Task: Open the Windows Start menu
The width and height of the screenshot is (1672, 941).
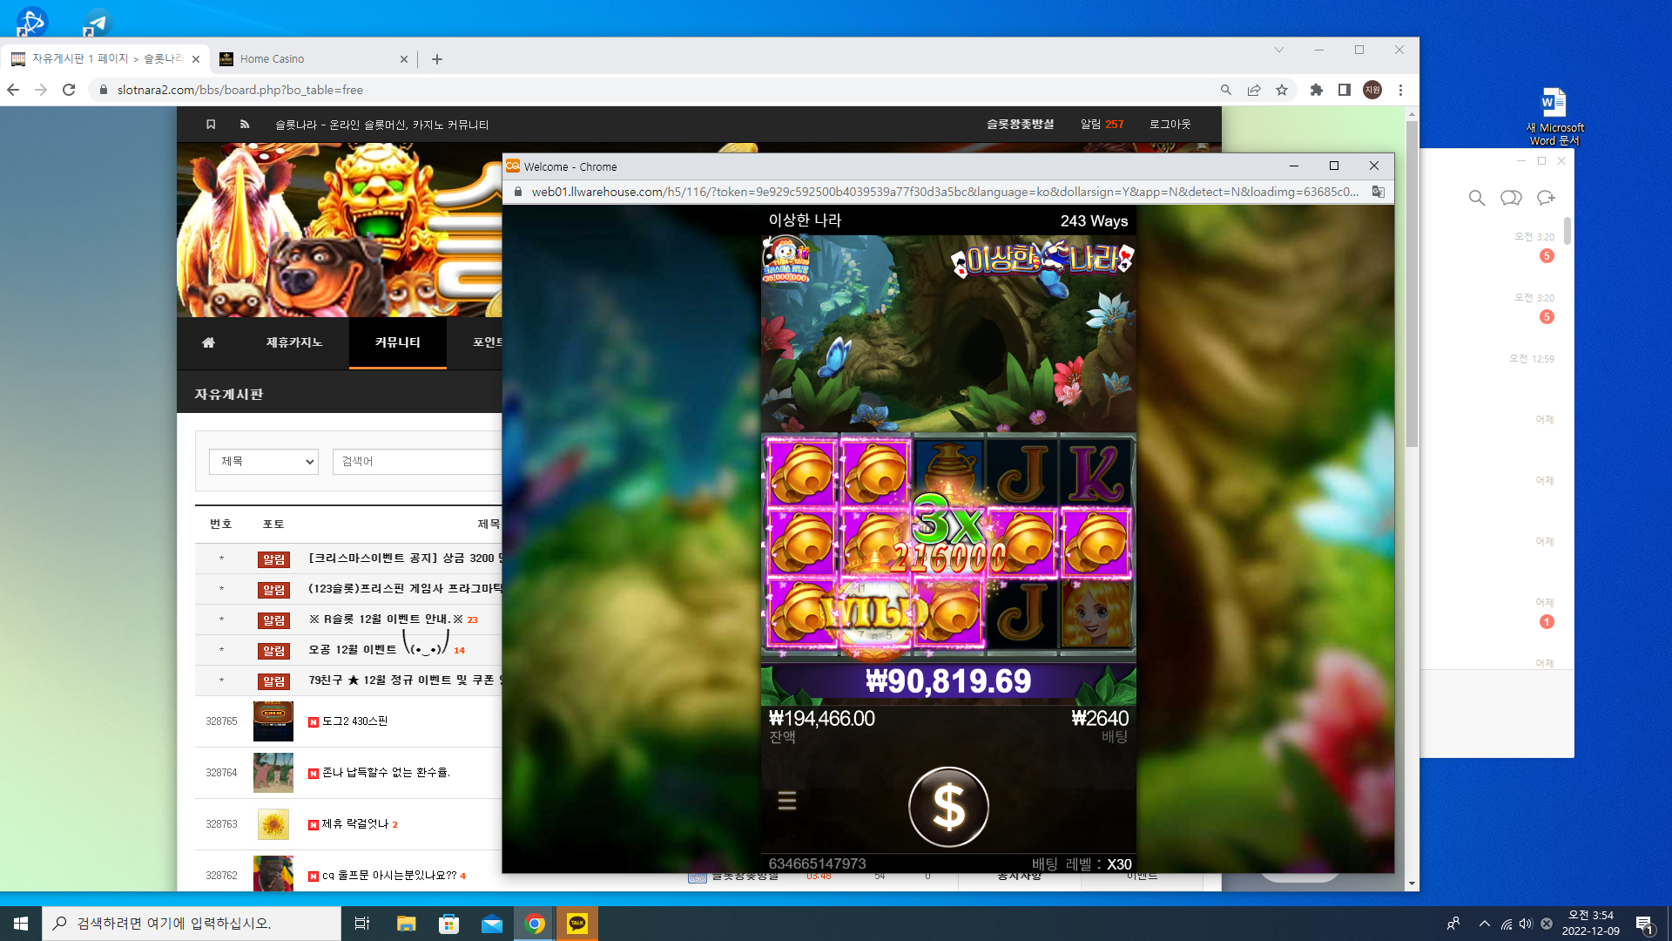Action: click(x=21, y=924)
